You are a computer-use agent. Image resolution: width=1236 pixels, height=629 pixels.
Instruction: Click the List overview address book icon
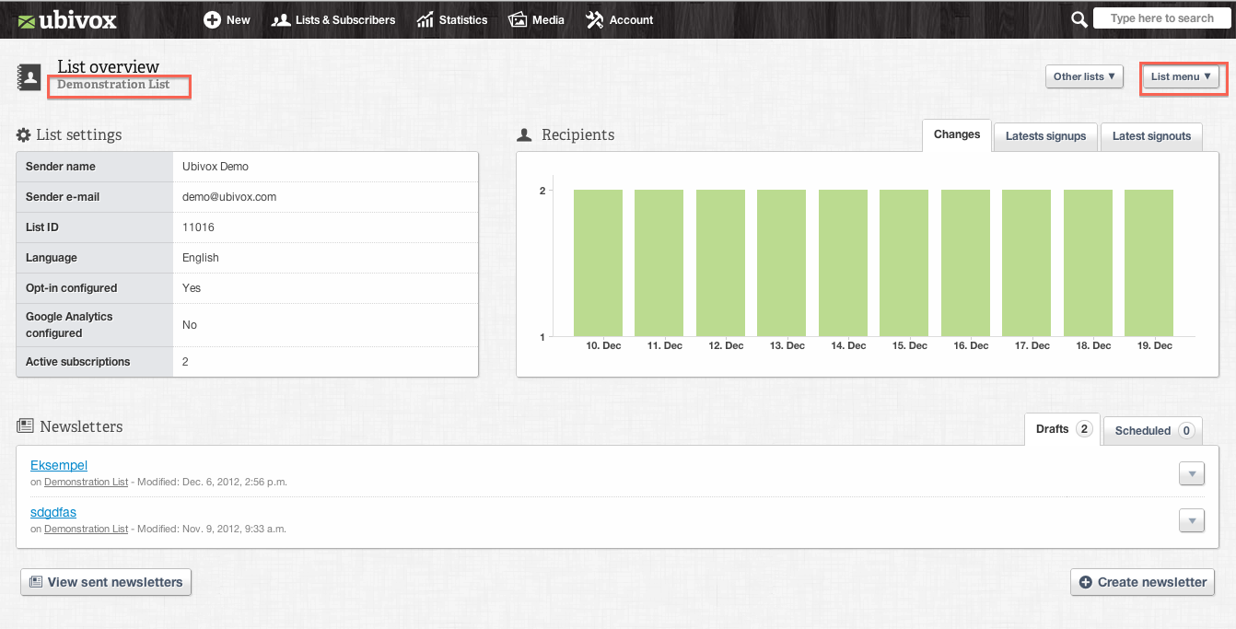[29, 76]
